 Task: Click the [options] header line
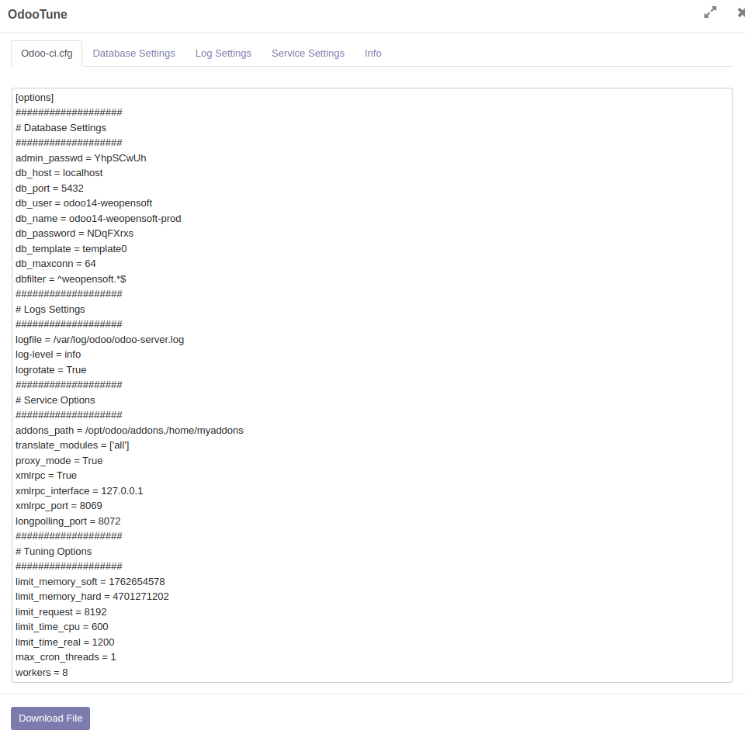(35, 98)
